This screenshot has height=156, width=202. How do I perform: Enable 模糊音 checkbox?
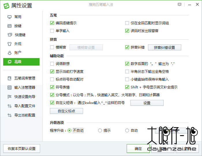point(52,47)
